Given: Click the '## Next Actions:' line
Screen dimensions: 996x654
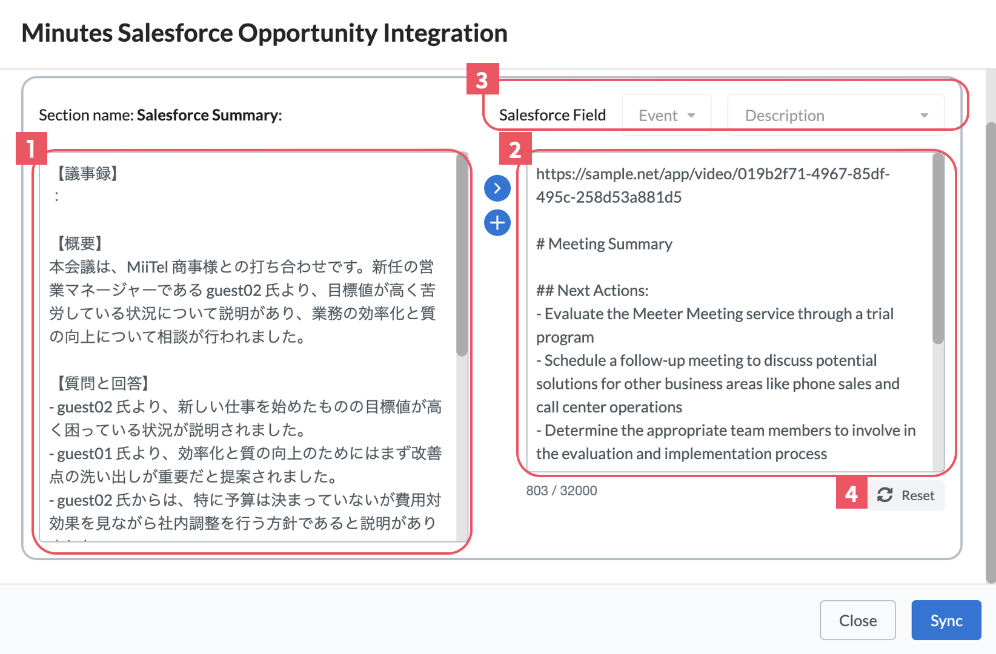Looking at the screenshot, I should 592,291.
